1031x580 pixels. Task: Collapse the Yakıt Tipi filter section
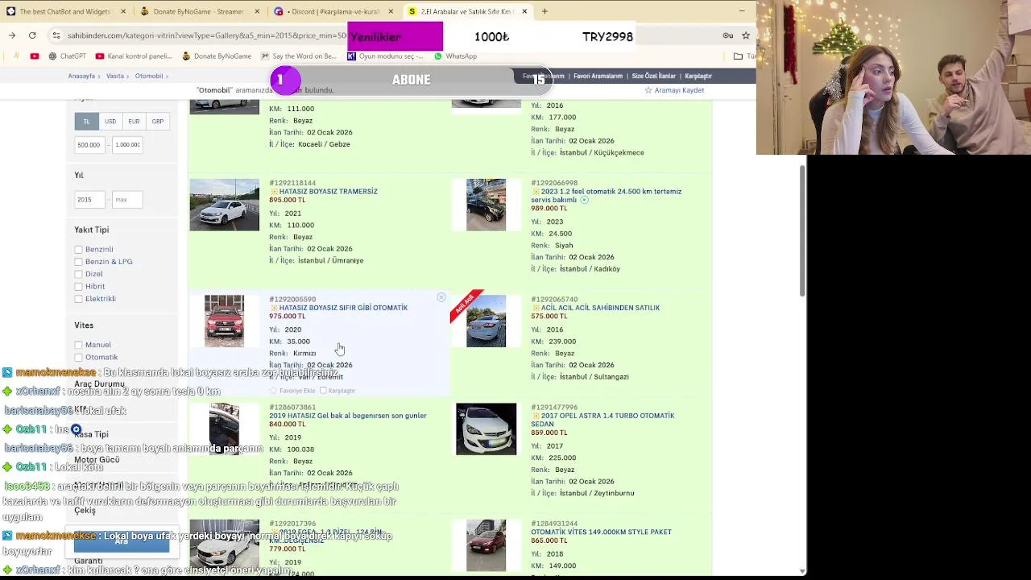91,230
